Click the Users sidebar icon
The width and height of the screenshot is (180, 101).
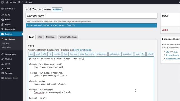pos(3,64)
